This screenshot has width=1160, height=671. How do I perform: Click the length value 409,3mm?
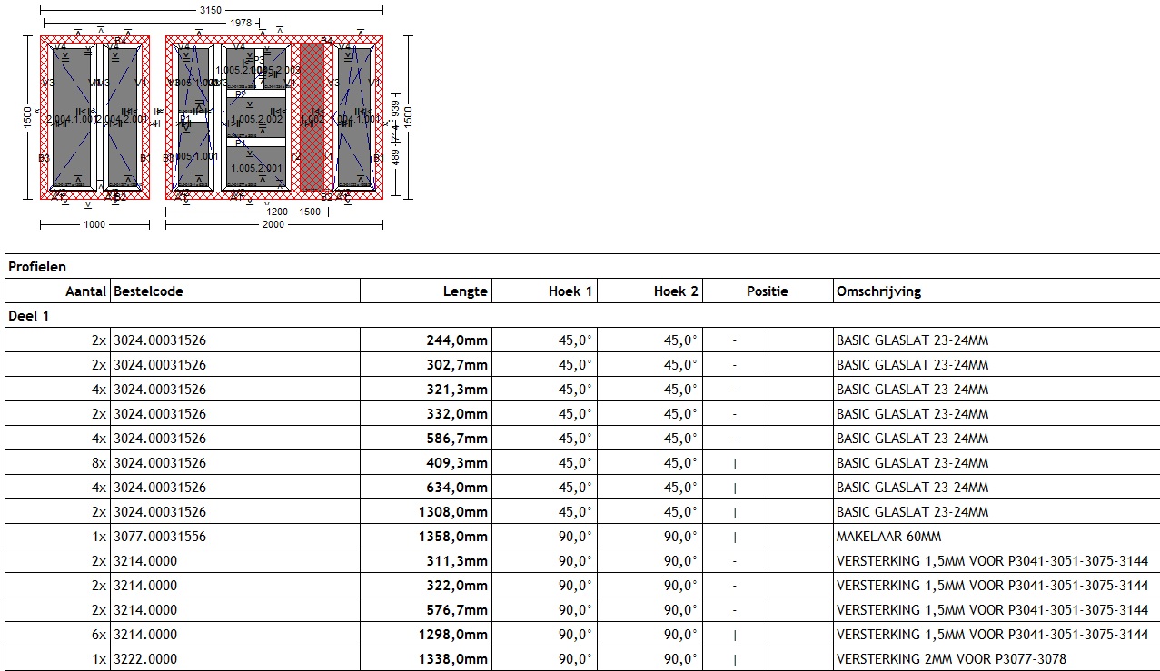coord(457,463)
